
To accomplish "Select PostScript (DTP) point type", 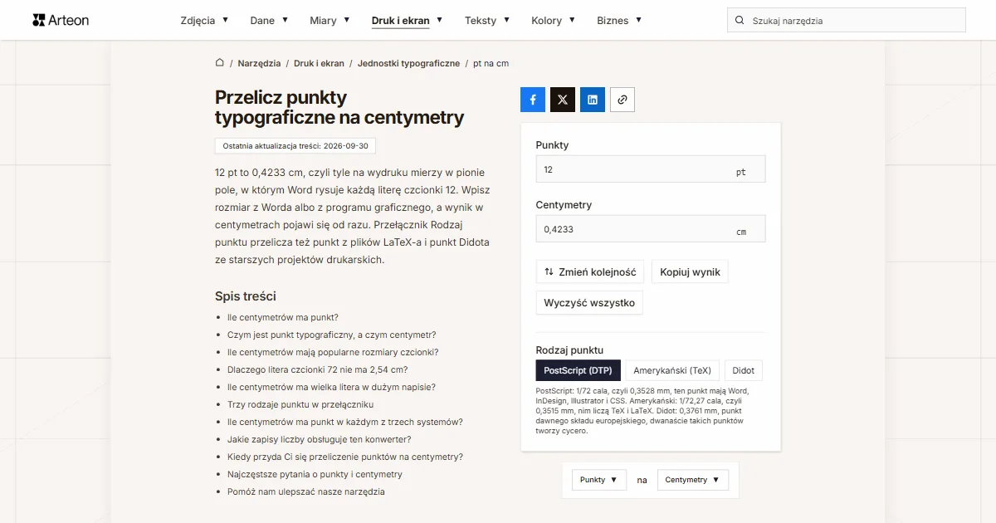I will [579, 370].
